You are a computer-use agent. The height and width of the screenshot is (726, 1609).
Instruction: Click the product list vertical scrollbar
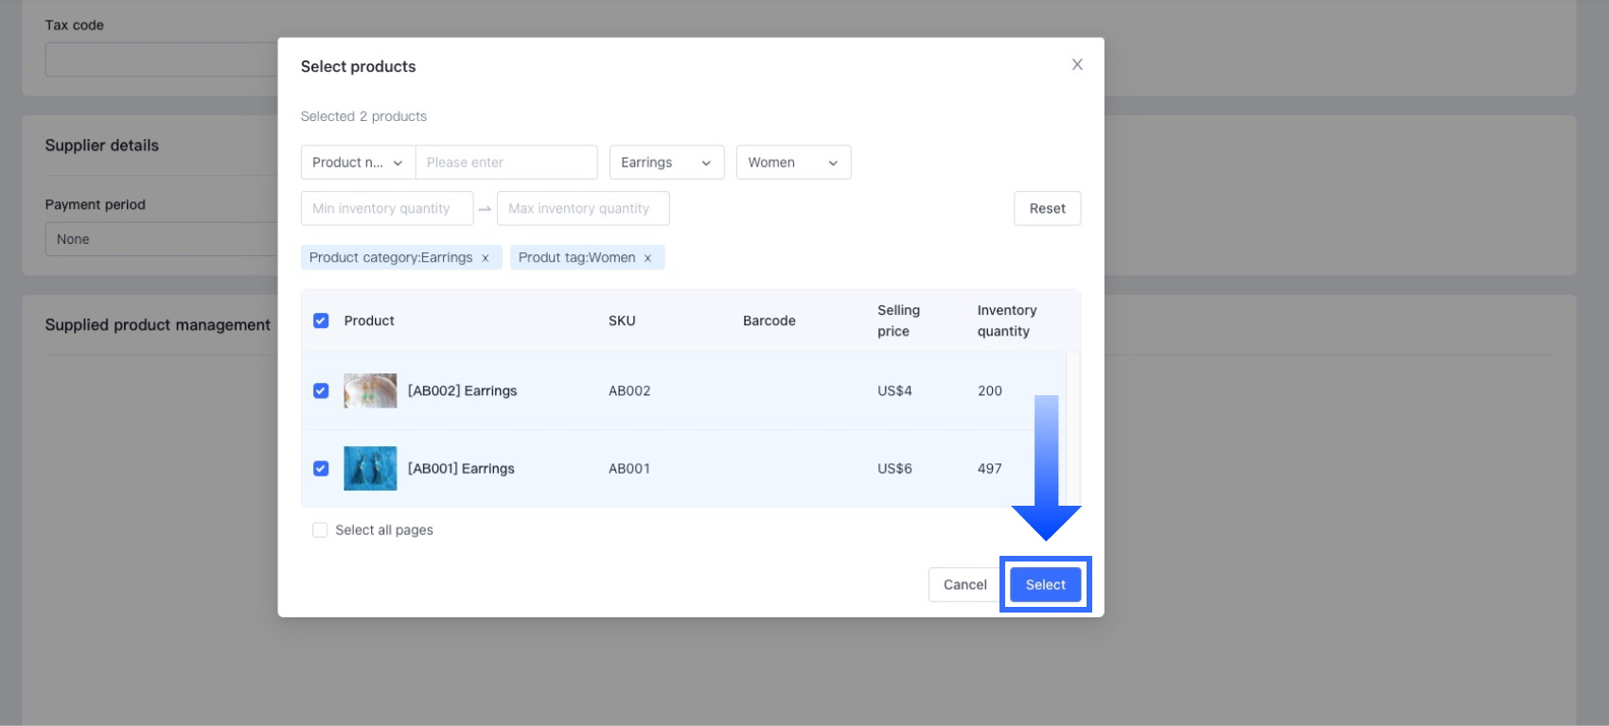tap(1072, 430)
